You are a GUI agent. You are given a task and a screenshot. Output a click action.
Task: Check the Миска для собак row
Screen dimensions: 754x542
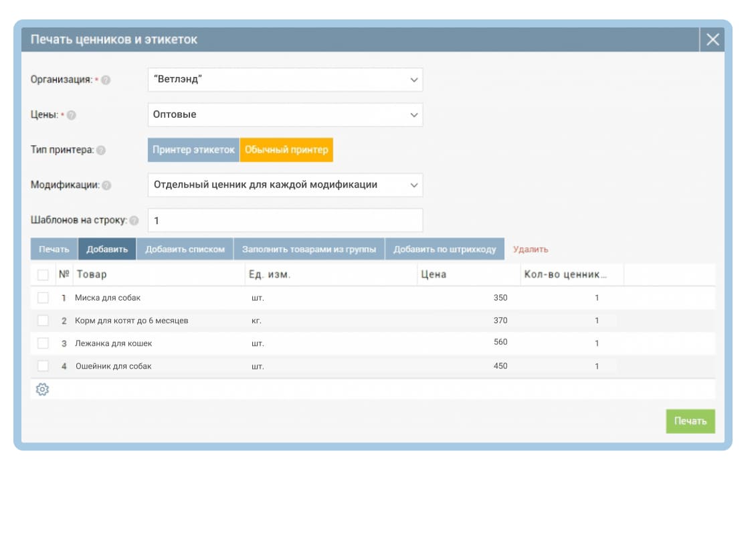tap(43, 298)
